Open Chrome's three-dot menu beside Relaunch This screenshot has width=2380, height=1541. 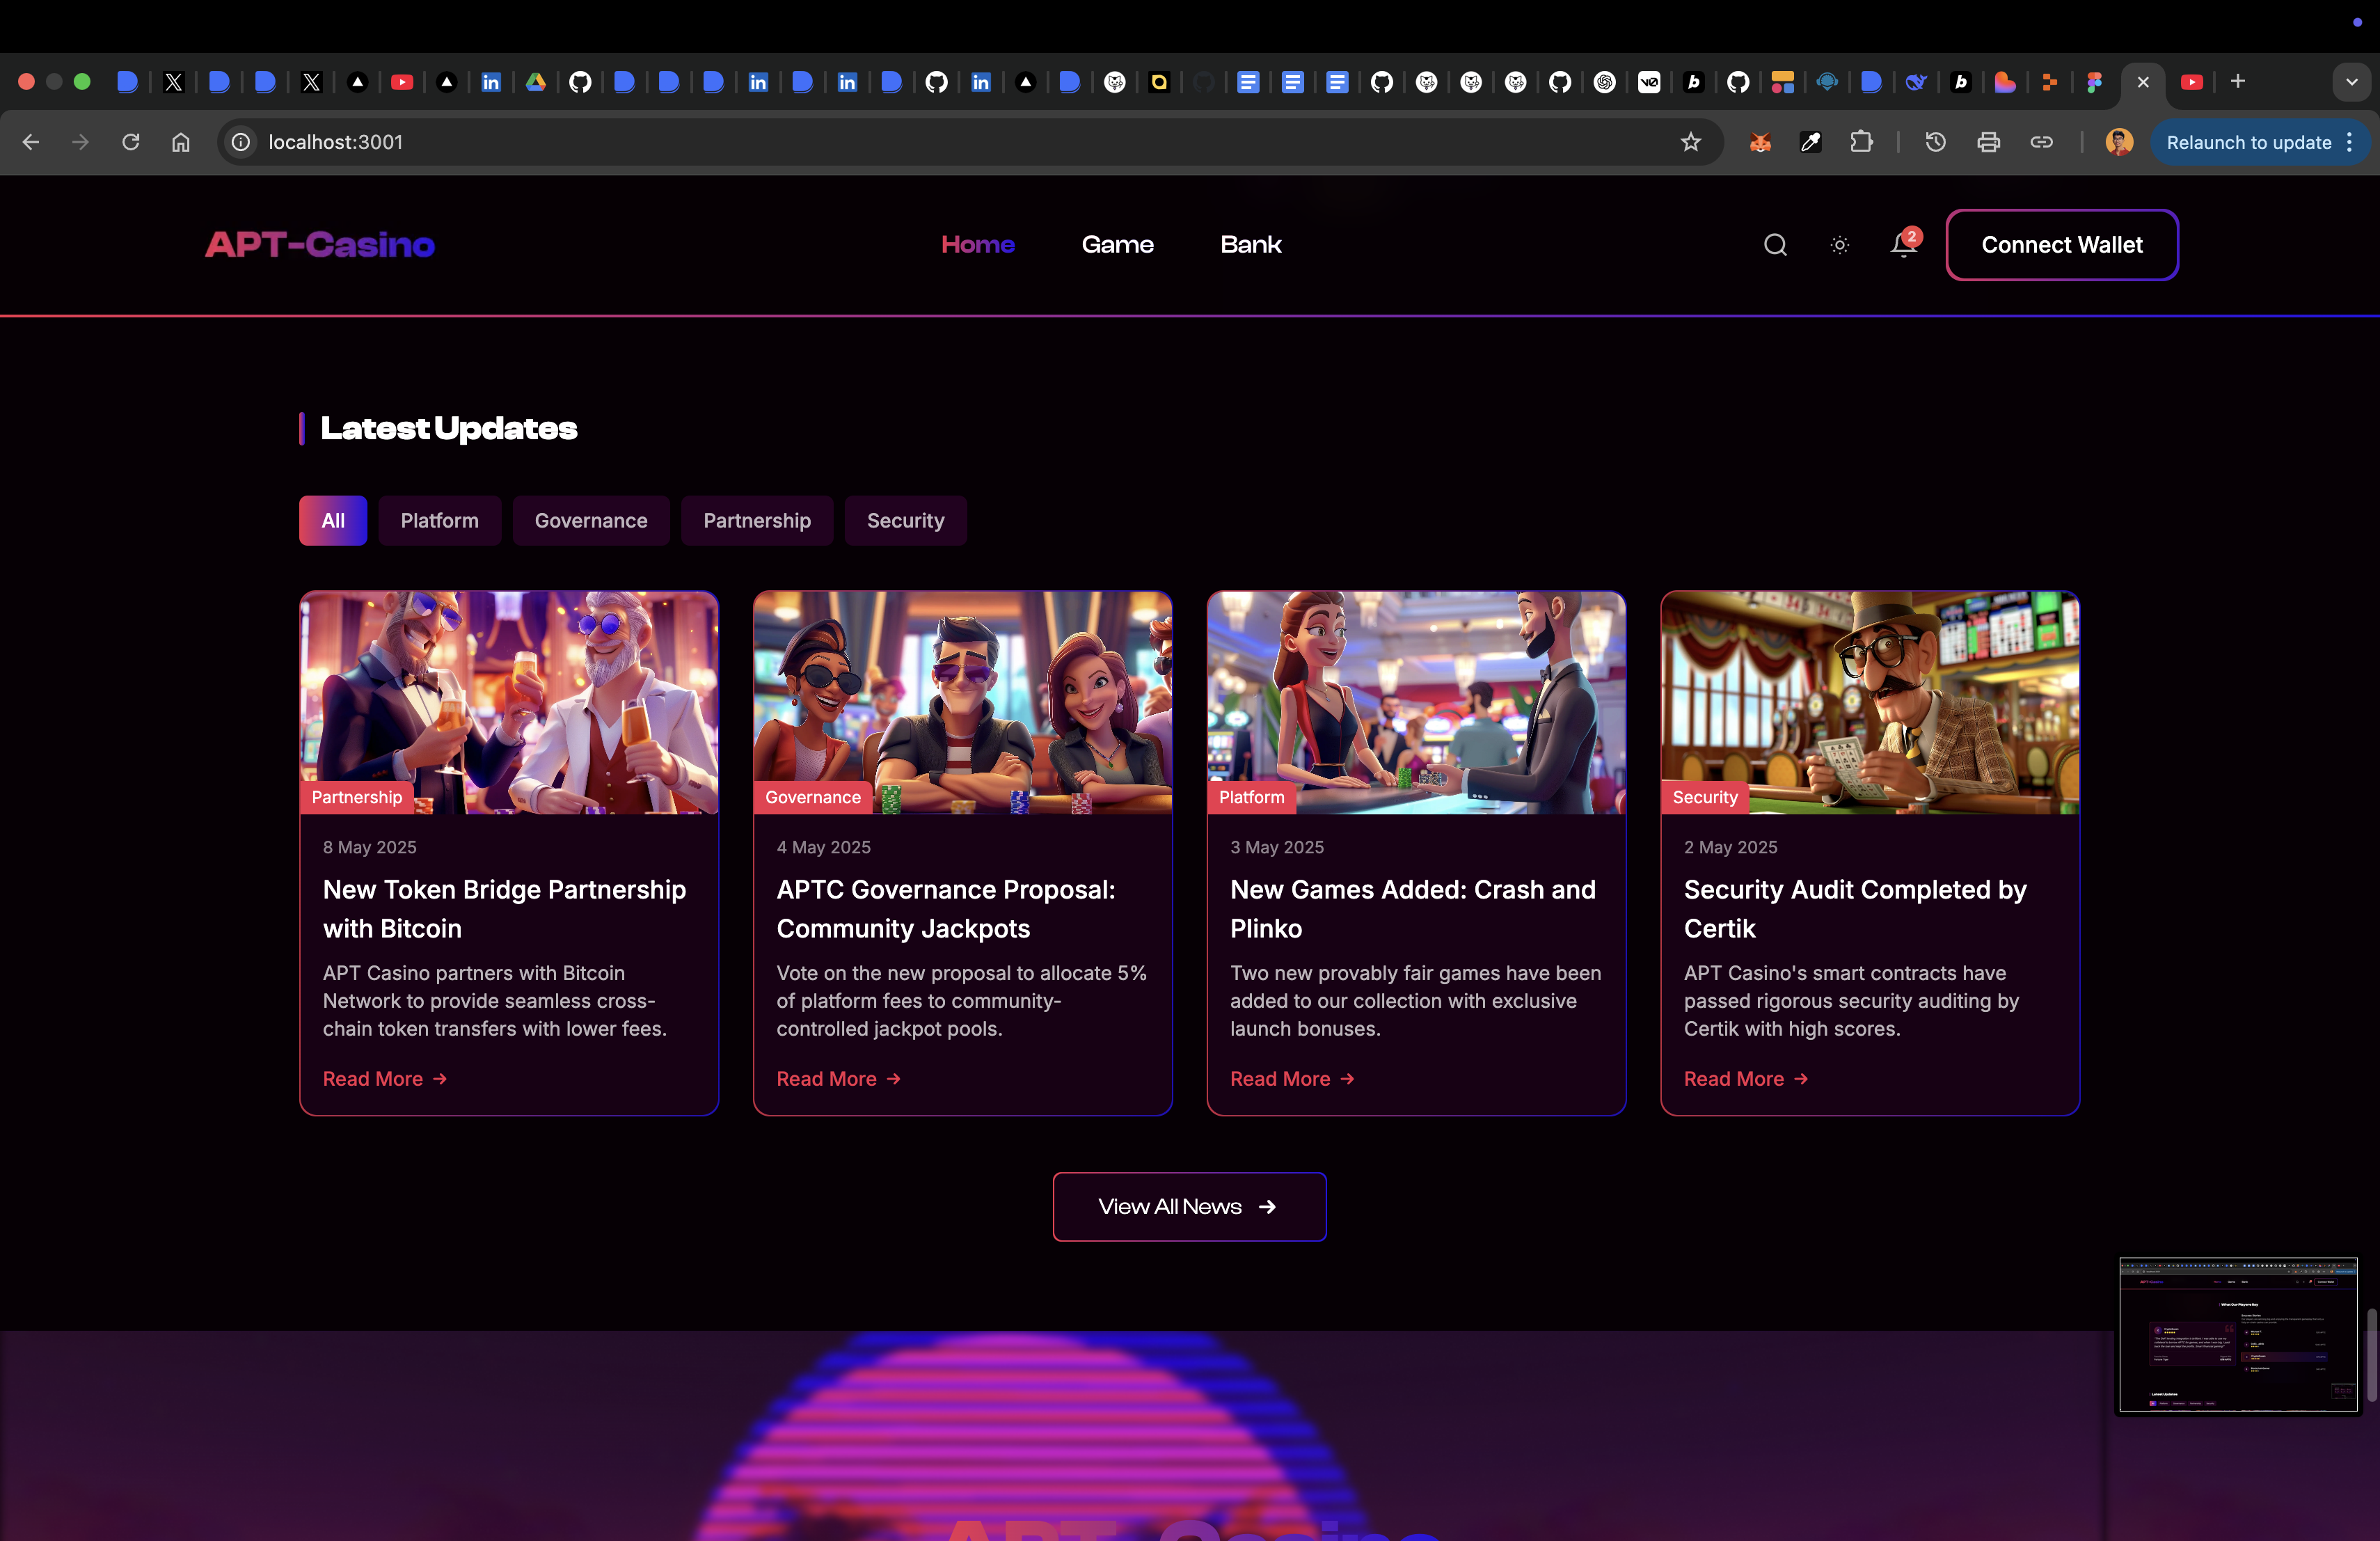pyautogui.click(x=2349, y=142)
